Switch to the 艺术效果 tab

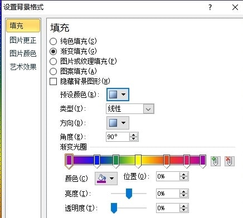[23, 67]
